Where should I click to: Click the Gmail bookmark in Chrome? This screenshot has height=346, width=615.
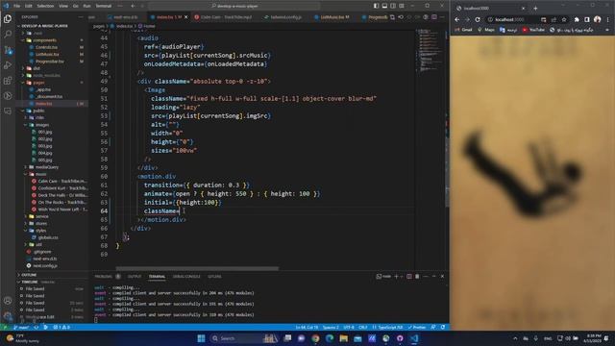463,30
